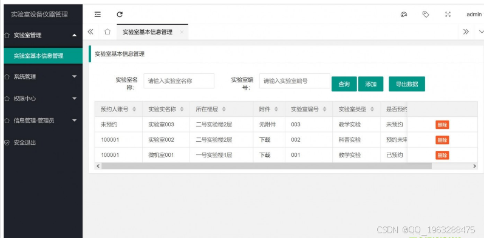Click the scrollbar right arrow

(475, 166)
